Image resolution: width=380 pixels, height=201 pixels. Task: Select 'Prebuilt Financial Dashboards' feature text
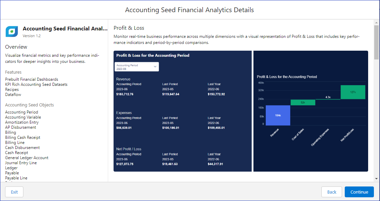[x=32, y=79]
